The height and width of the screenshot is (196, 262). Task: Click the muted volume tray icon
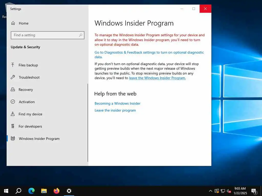[229, 191]
